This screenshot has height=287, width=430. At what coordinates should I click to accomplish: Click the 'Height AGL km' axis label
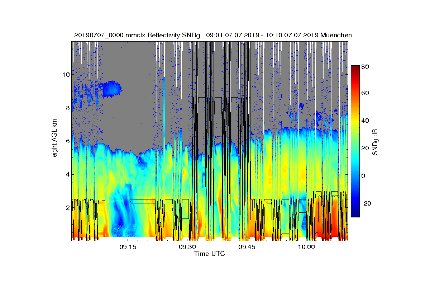54,141
